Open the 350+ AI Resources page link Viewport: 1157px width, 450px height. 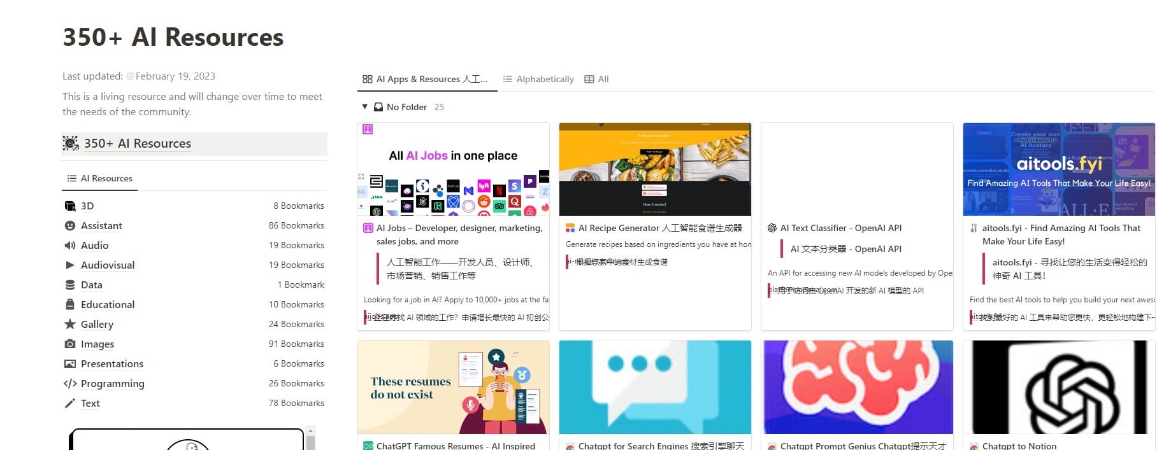pos(138,143)
